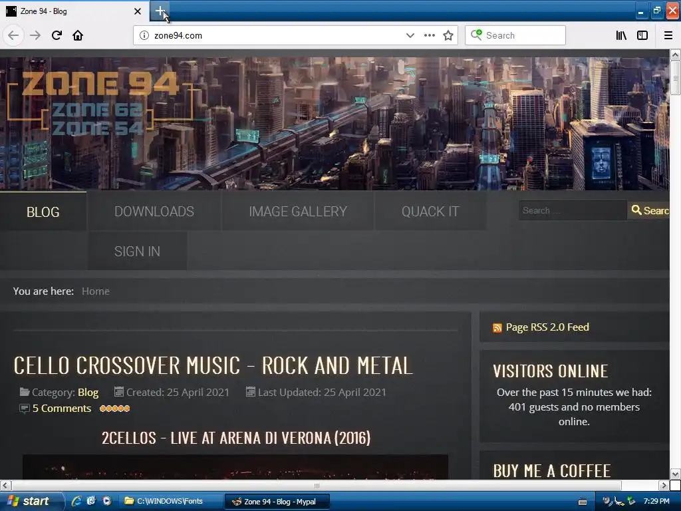
Task: Click the vertical scrollbar up arrow
Action: [x=675, y=55]
